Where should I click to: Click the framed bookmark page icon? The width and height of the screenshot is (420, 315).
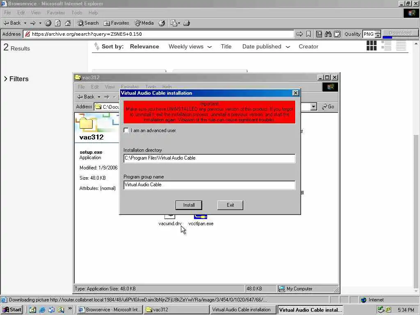[319, 34]
